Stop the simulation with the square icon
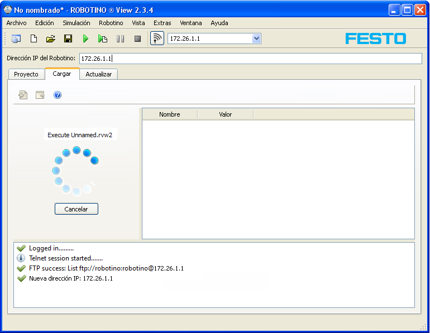 (138, 38)
